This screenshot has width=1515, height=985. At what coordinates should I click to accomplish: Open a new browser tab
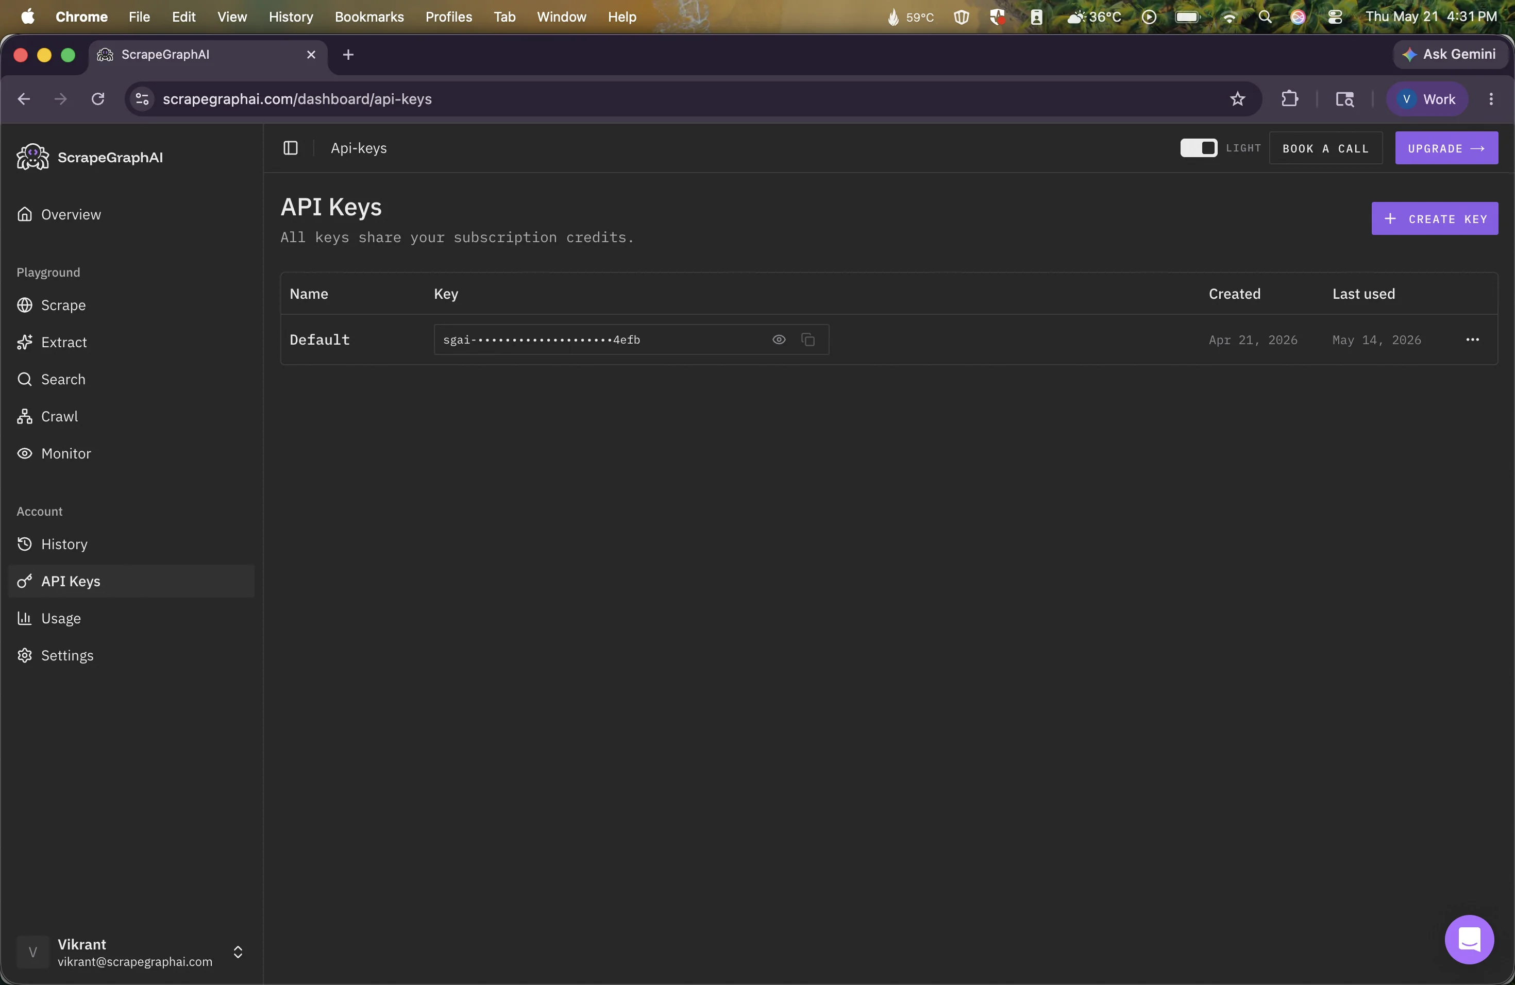pyautogui.click(x=347, y=55)
